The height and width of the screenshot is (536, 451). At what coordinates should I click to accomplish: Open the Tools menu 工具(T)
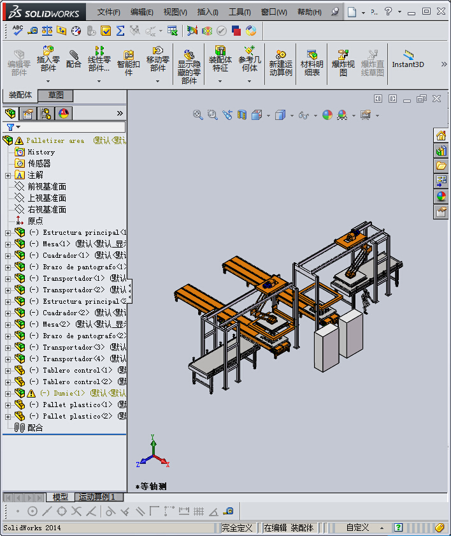(x=240, y=12)
